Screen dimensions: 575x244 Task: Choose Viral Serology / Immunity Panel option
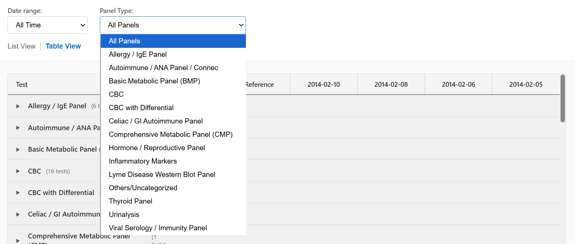pos(158,228)
